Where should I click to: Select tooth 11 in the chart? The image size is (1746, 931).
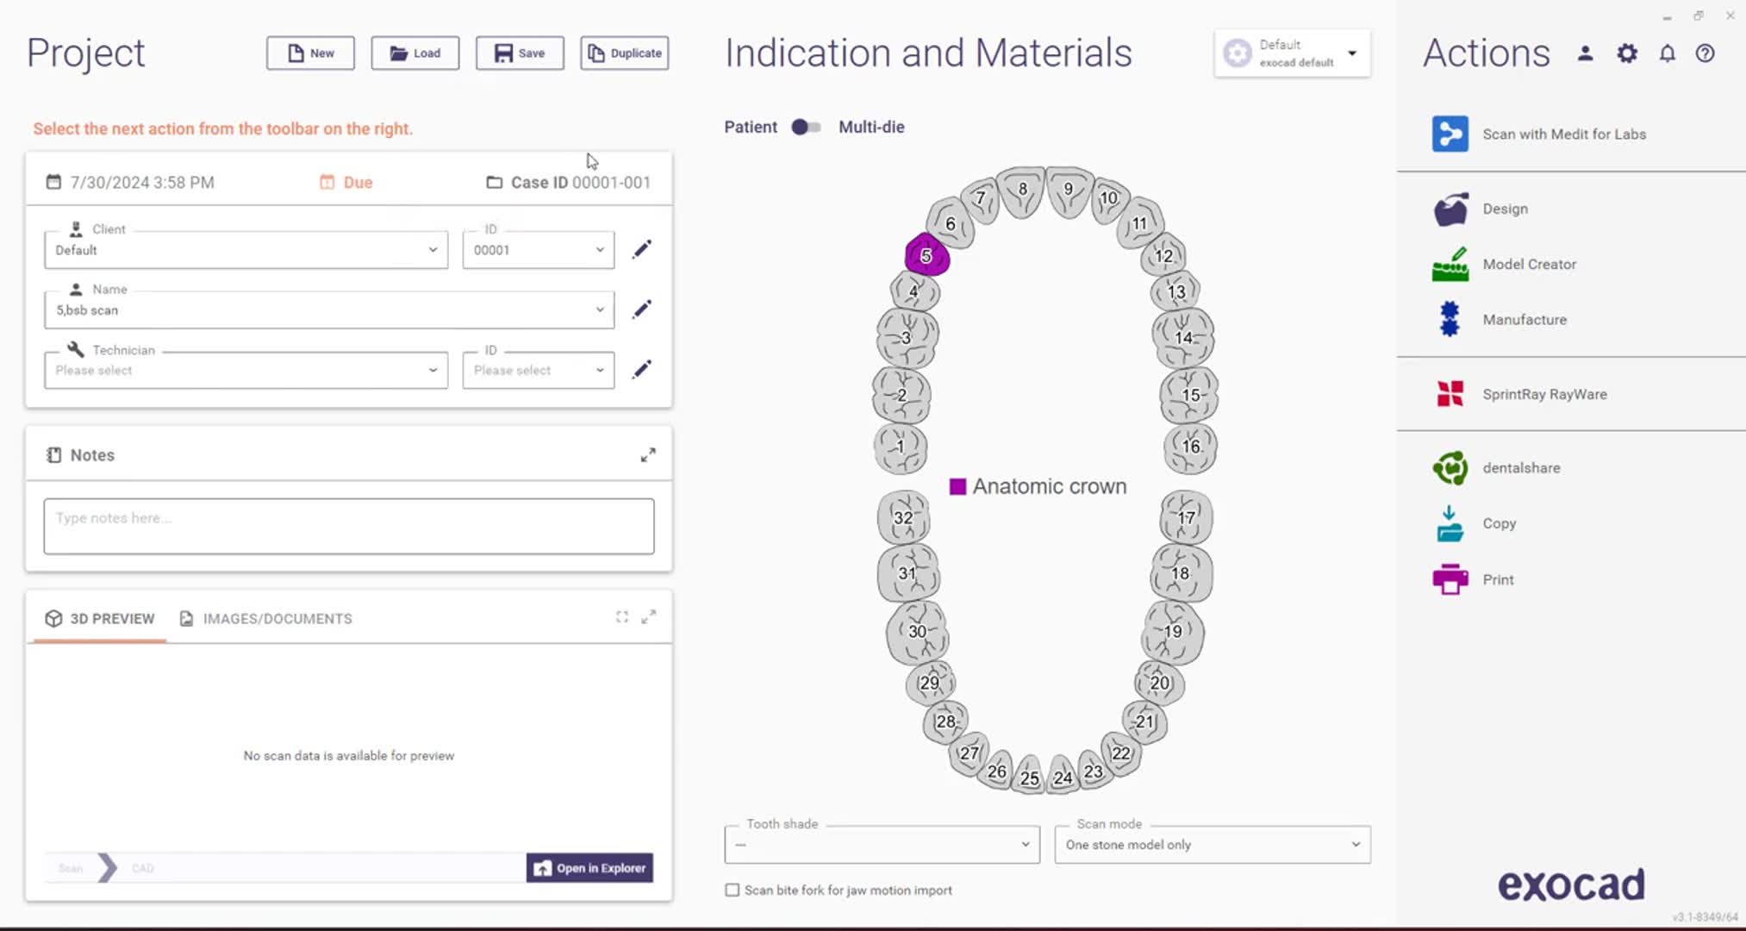point(1139,223)
